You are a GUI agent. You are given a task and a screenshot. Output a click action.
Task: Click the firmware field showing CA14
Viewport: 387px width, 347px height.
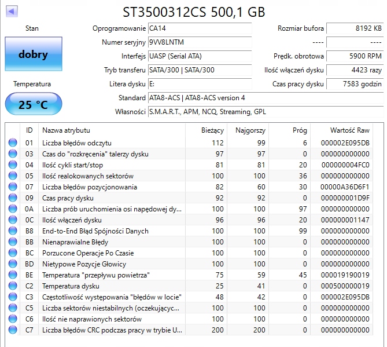pyautogui.click(x=200, y=28)
